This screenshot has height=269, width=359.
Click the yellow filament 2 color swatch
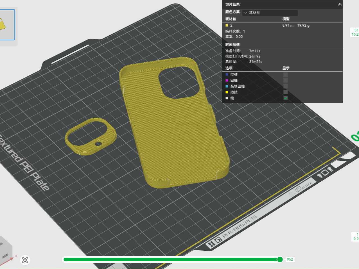227,25
